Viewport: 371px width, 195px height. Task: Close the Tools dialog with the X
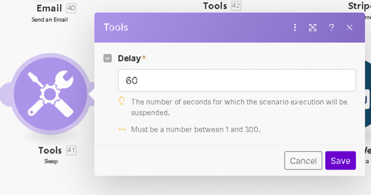pos(349,27)
